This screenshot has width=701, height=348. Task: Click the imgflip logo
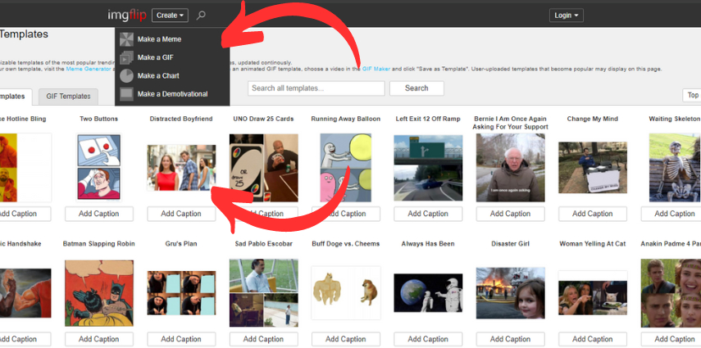(126, 15)
